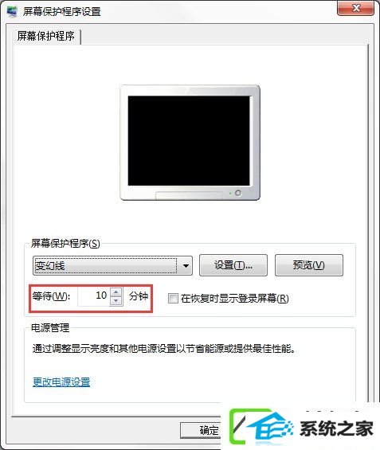The height and width of the screenshot is (450, 380).
Task: Confirm with the 确定 button
Action: click(201, 430)
